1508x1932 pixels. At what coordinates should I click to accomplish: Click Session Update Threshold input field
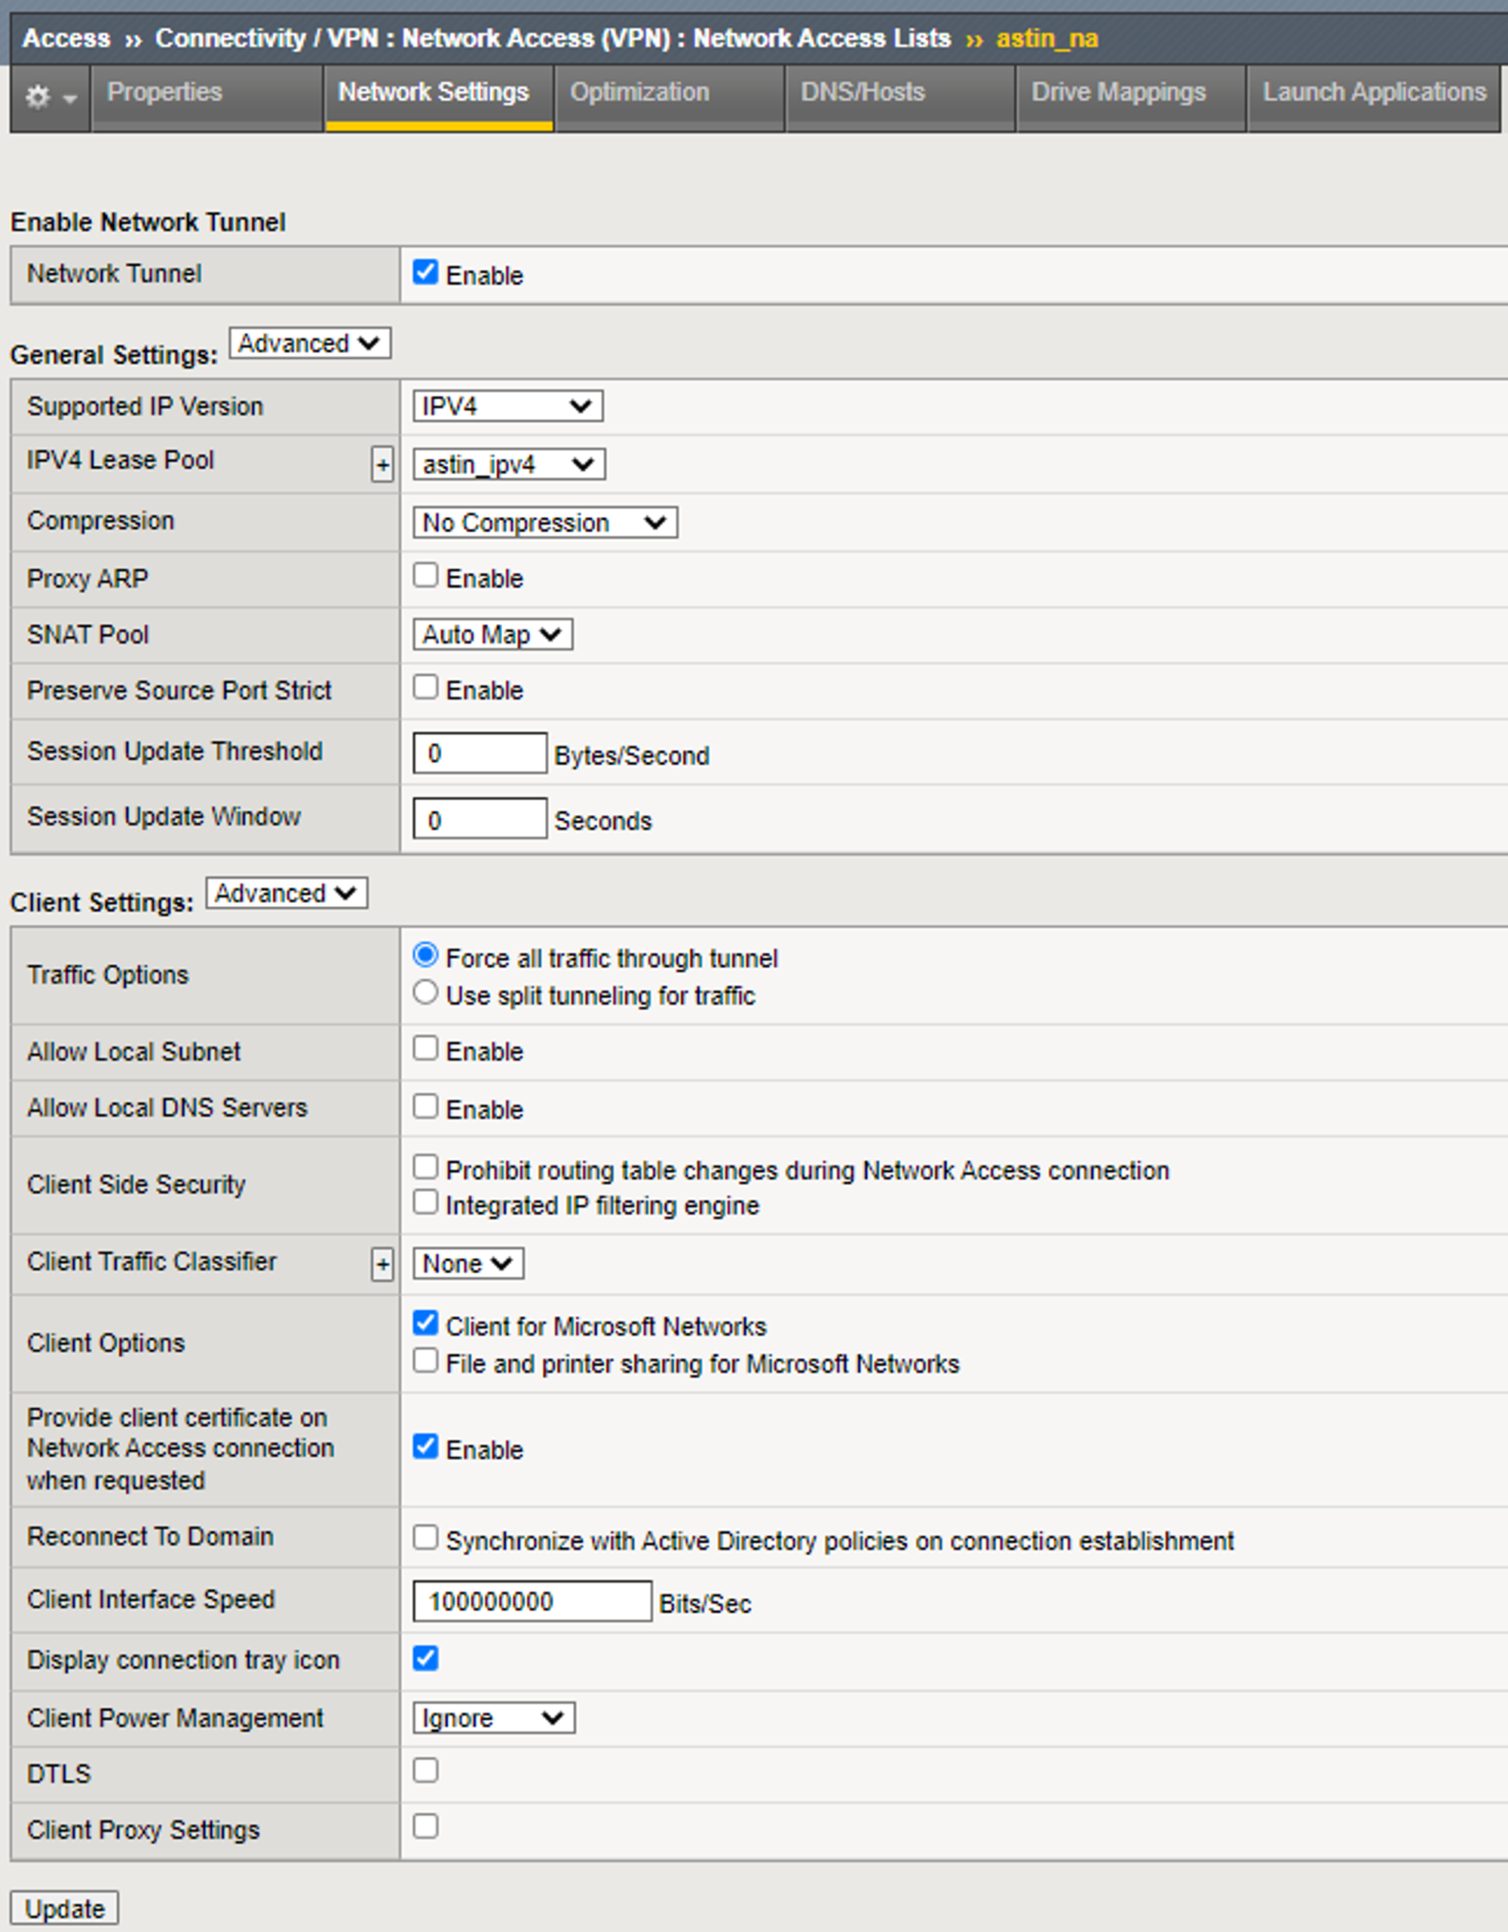click(480, 753)
